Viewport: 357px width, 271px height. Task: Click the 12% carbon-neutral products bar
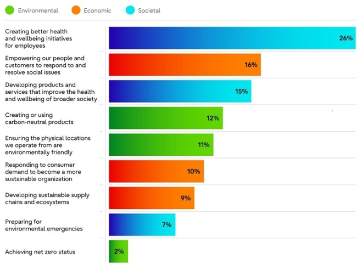(x=166, y=118)
